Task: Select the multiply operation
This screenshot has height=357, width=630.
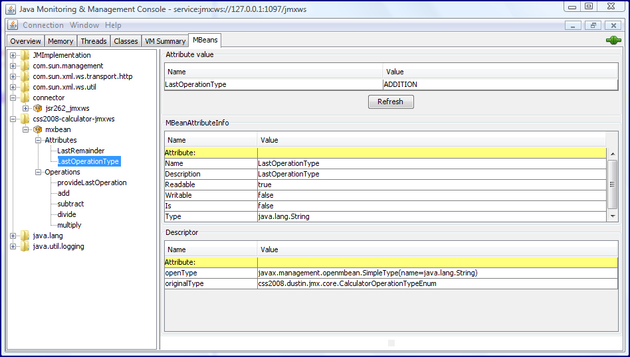Action: click(x=69, y=225)
